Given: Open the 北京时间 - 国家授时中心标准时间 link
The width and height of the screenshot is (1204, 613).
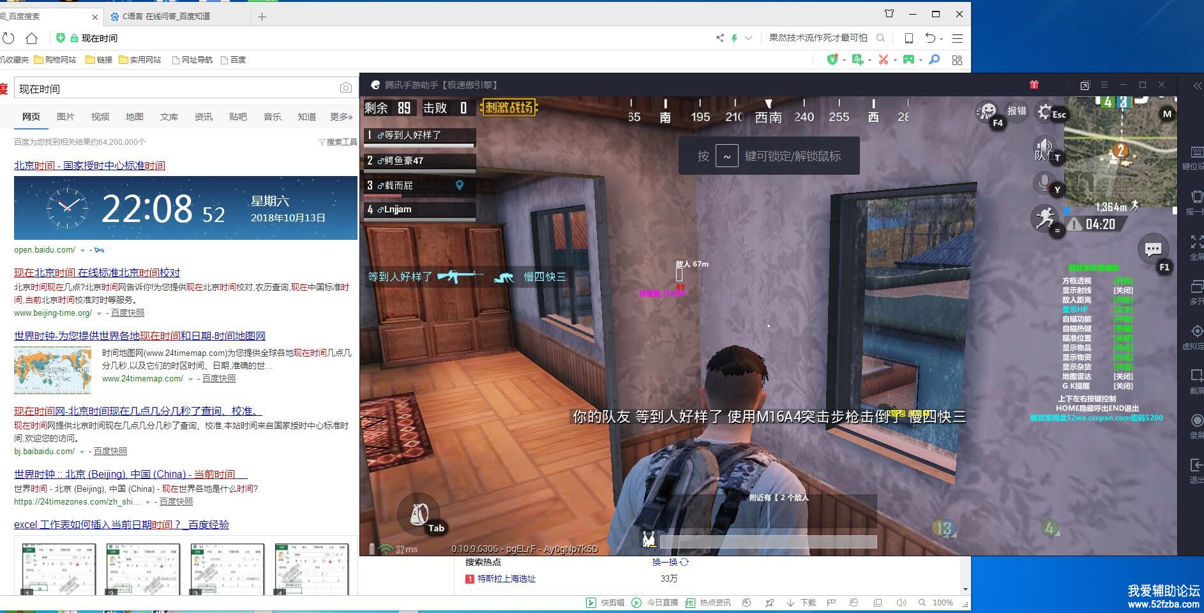Looking at the screenshot, I should (89, 165).
